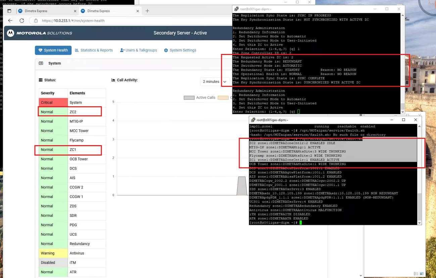Viewport: 436px width, 278px height.
Task: Click the Status section icon
Action: pyautogui.click(x=41, y=80)
